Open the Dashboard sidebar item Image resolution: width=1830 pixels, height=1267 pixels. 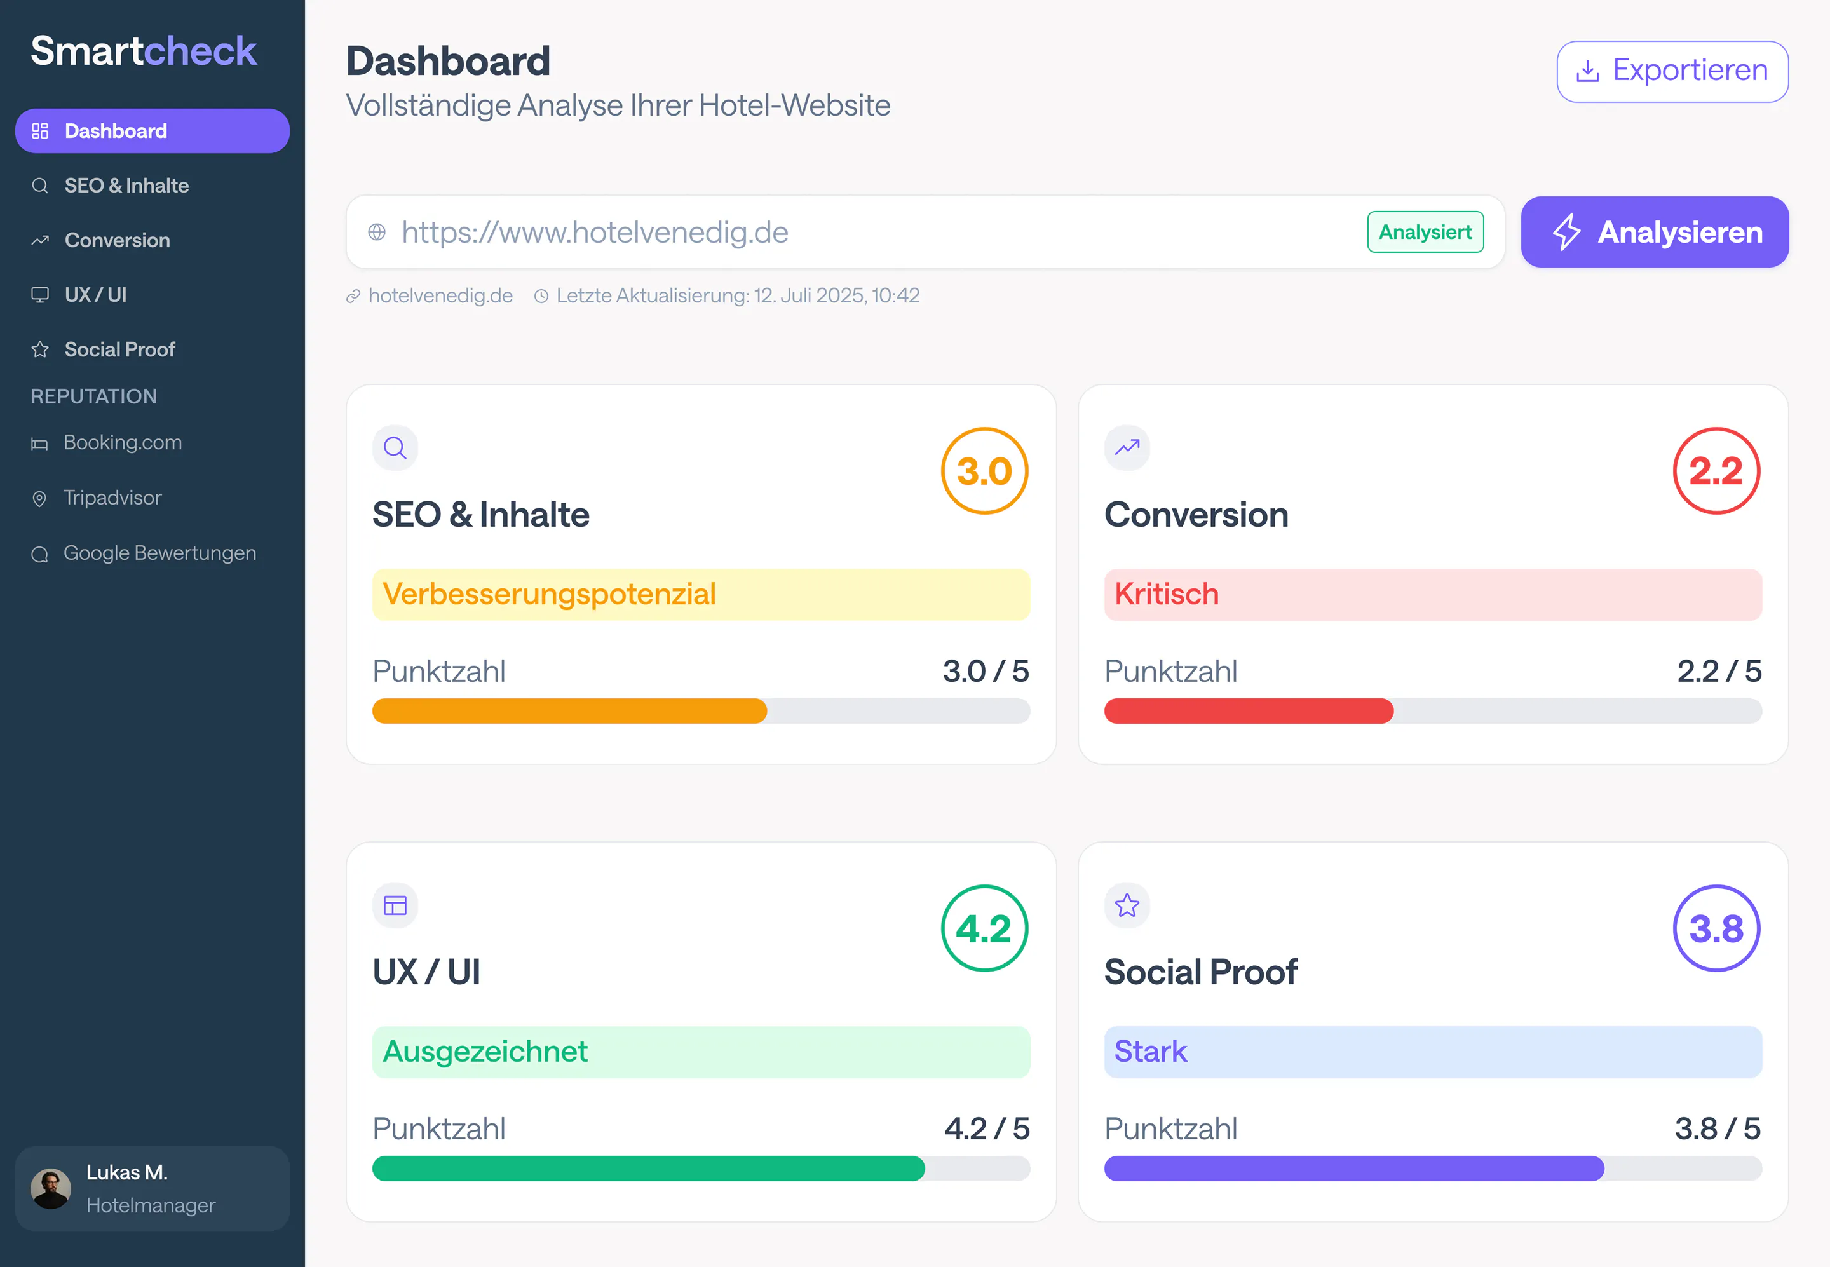pos(152,131)
